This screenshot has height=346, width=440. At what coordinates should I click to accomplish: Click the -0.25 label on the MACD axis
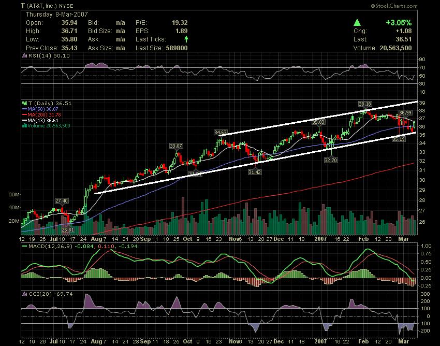(425, 285)
